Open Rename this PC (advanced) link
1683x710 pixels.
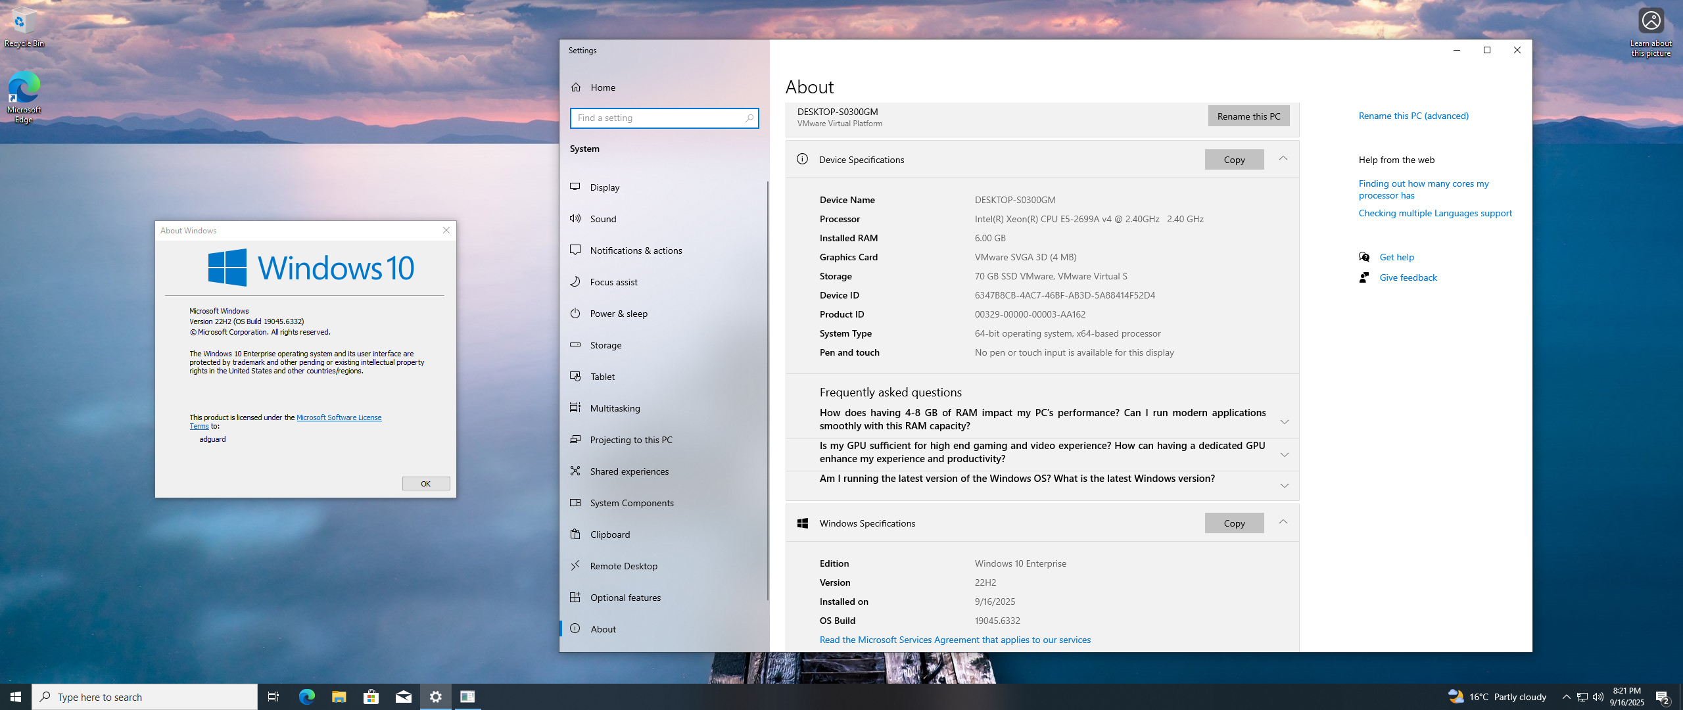(1413, 116)
